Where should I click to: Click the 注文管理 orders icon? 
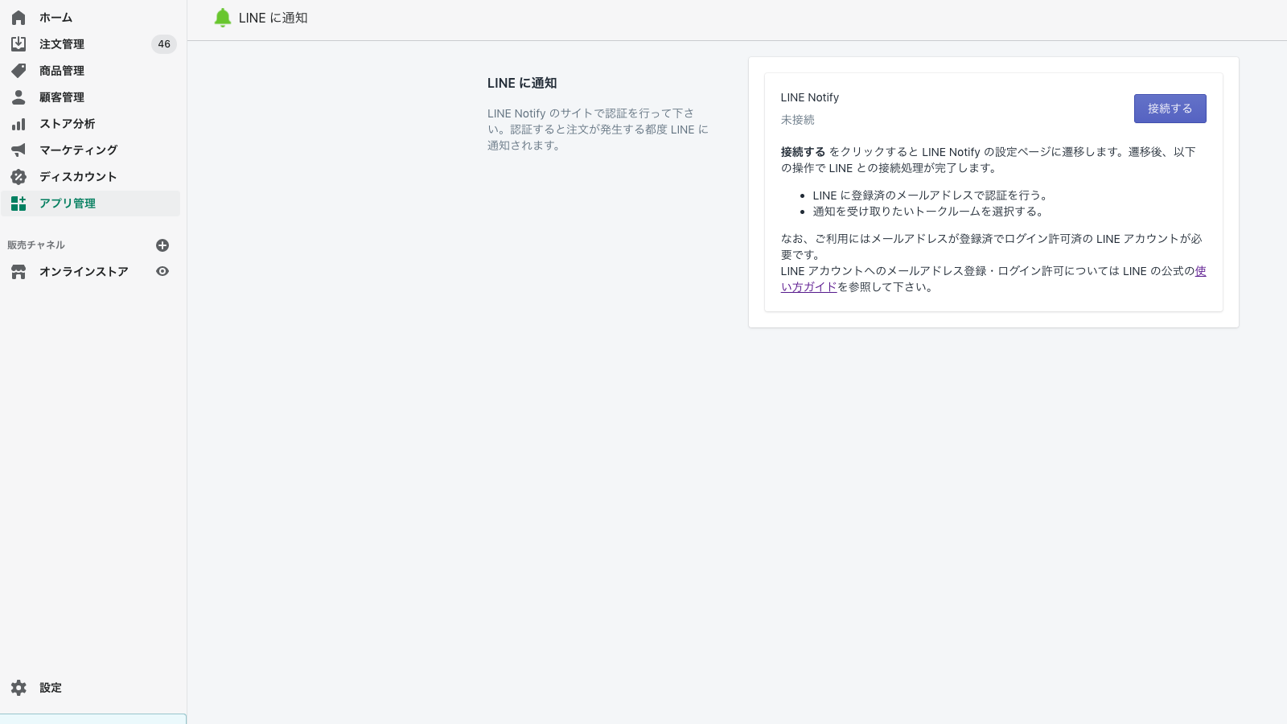[18, 44]
